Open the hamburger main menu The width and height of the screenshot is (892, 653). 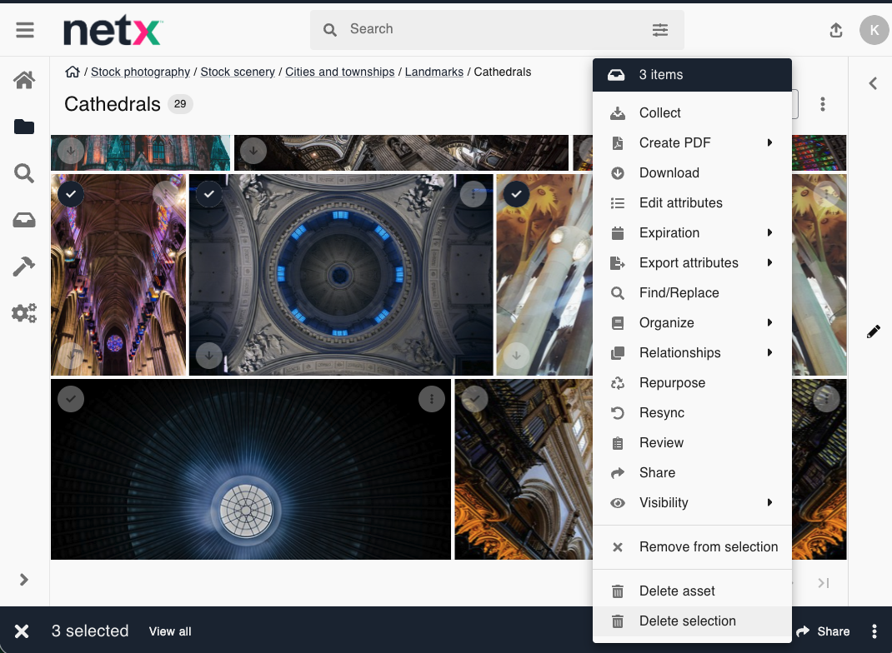click(x=25, y=30)
